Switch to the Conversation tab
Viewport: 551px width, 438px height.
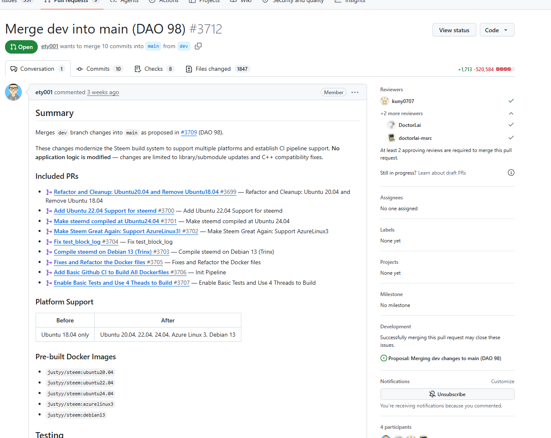tap(38, 69)
